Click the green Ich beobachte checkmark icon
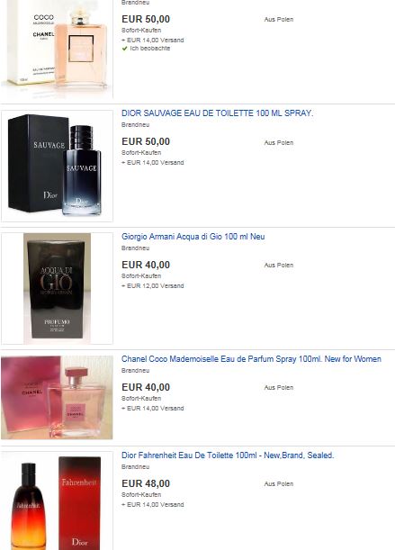This screenshot has width=395, height=550. pos(124,49)
